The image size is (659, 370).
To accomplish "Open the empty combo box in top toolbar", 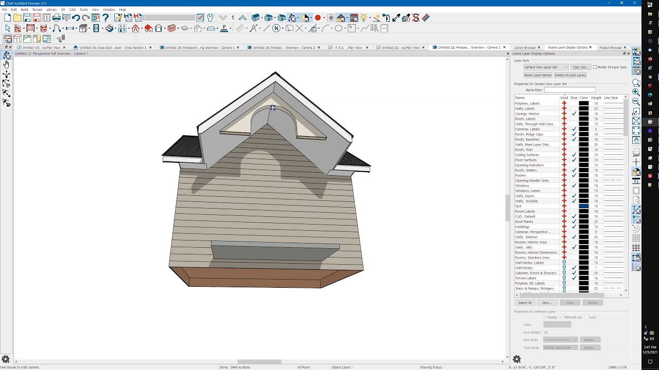I will [169, 18].
